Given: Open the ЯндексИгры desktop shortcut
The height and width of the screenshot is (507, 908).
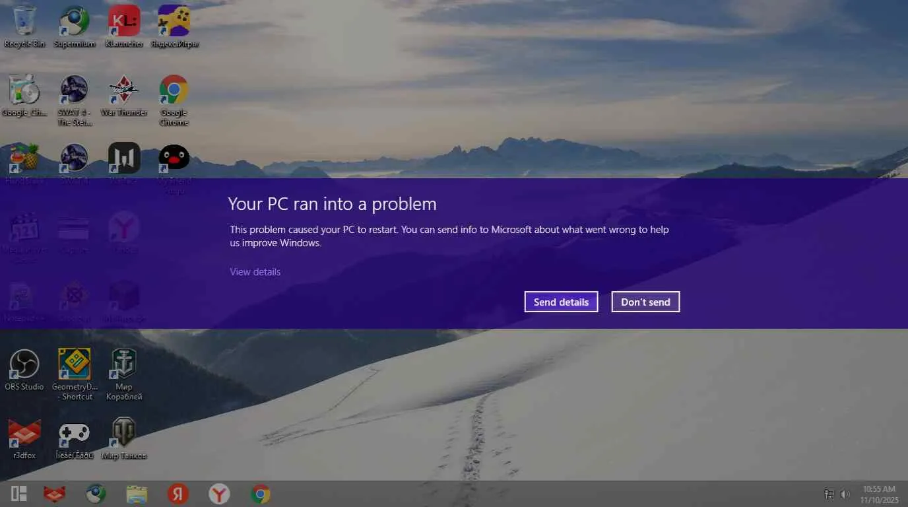Looking at the screenshot, I should click(174, 26).
